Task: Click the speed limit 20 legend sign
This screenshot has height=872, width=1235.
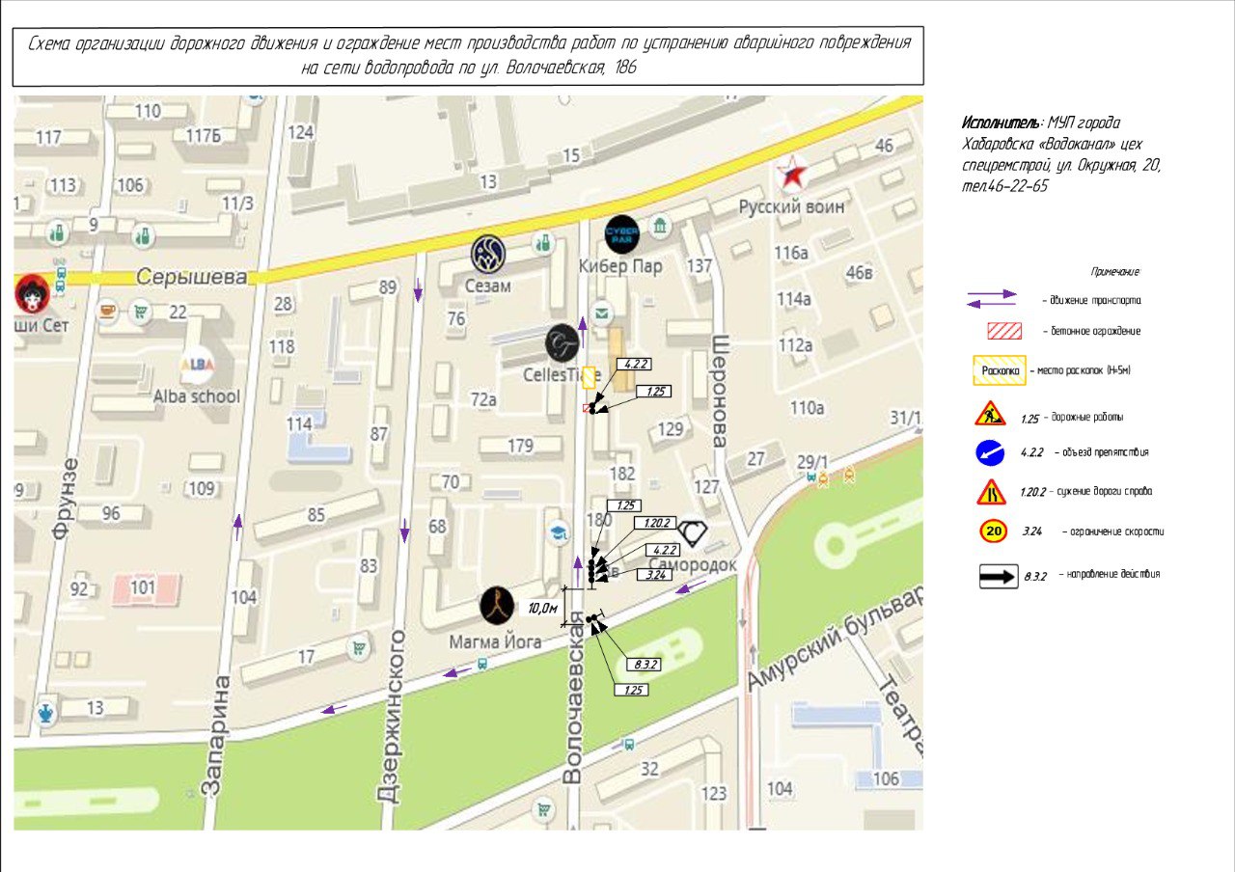Action: point(995,531)
